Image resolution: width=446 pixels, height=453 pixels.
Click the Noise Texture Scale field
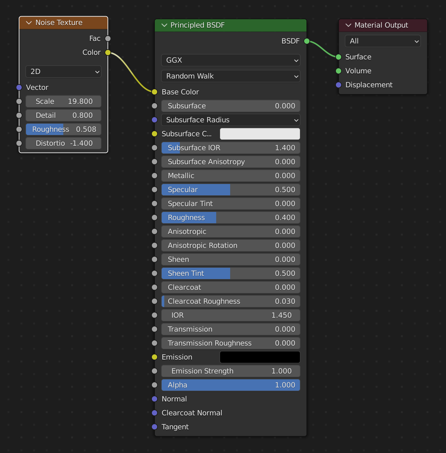point(63,102)
